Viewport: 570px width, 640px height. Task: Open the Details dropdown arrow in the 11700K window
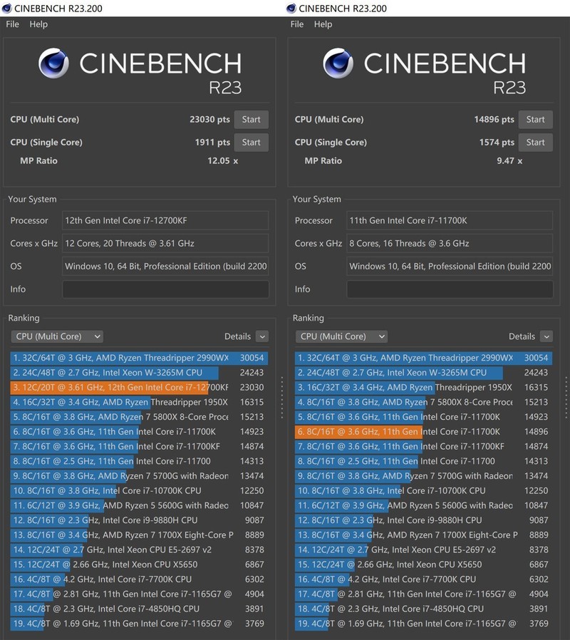click(x=546, y=336)
